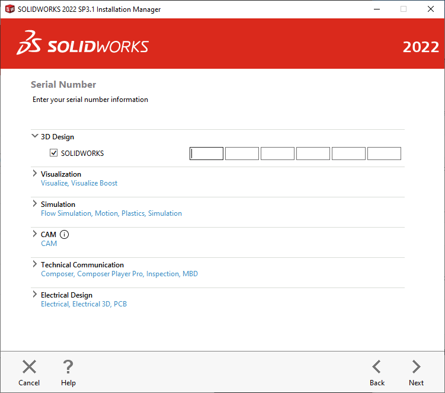Screen dimensions: 445x393
Task: Click the Flow Simulation, Motion, Plastics link
Action: (111, 213)
